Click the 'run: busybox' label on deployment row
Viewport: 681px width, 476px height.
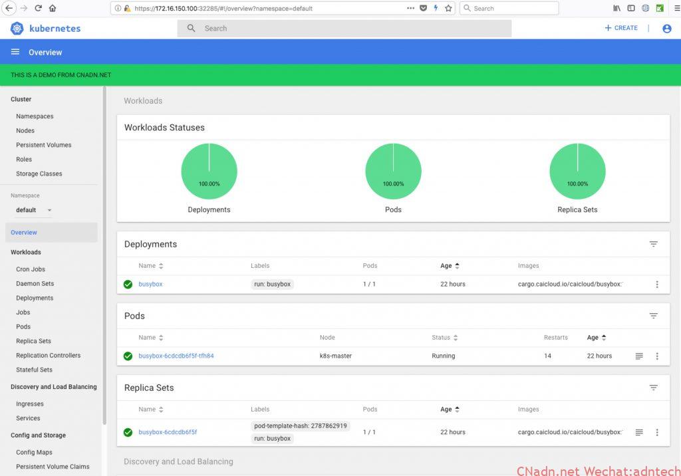272,284
